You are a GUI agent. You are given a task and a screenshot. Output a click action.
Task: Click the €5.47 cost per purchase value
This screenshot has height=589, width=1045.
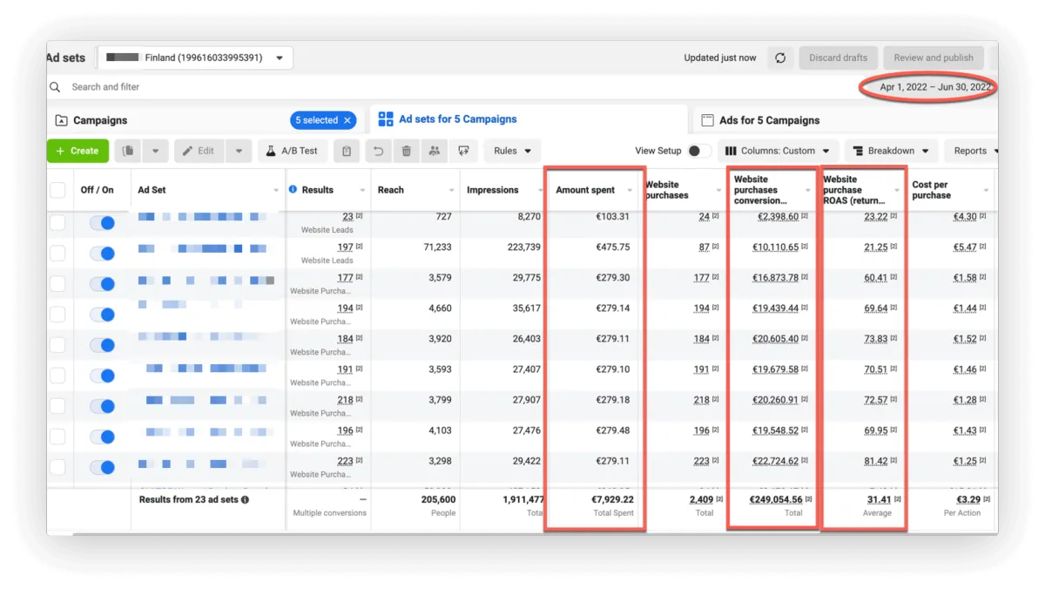[x=965, y=247]
